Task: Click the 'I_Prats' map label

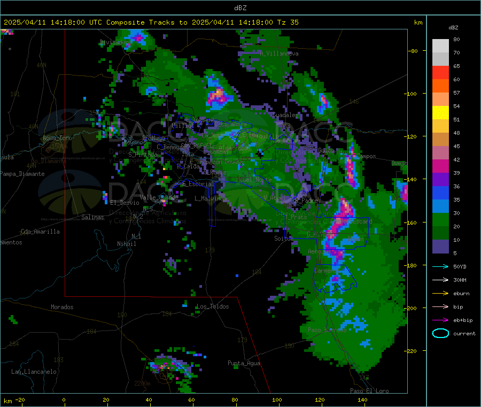Action: click(296, 217)
